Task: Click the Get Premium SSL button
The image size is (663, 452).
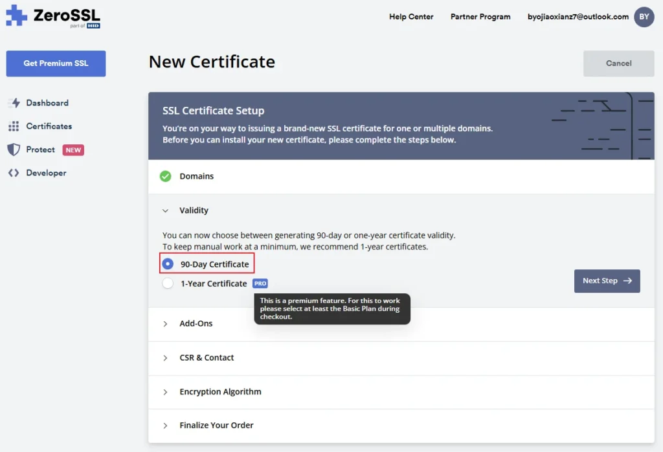Action: click(x=55, y=63)
